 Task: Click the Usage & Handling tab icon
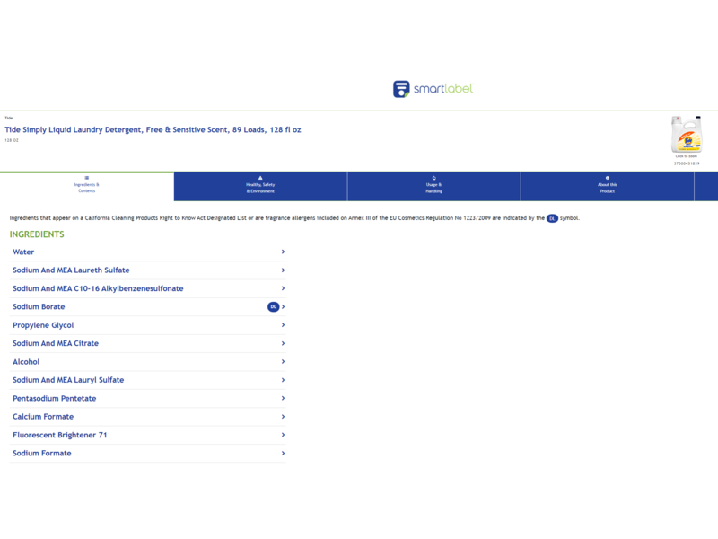click(x=434, y=178)
